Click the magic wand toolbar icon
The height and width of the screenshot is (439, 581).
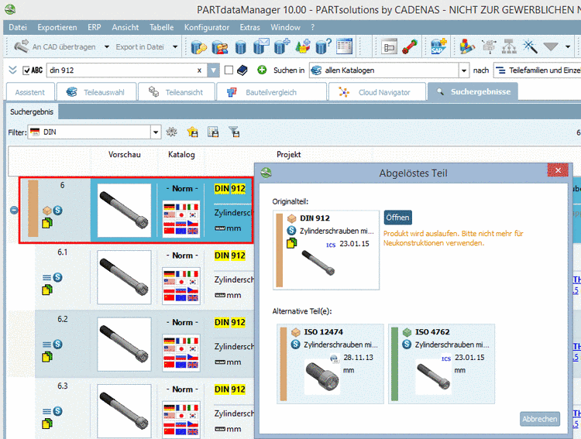point(530,46)
